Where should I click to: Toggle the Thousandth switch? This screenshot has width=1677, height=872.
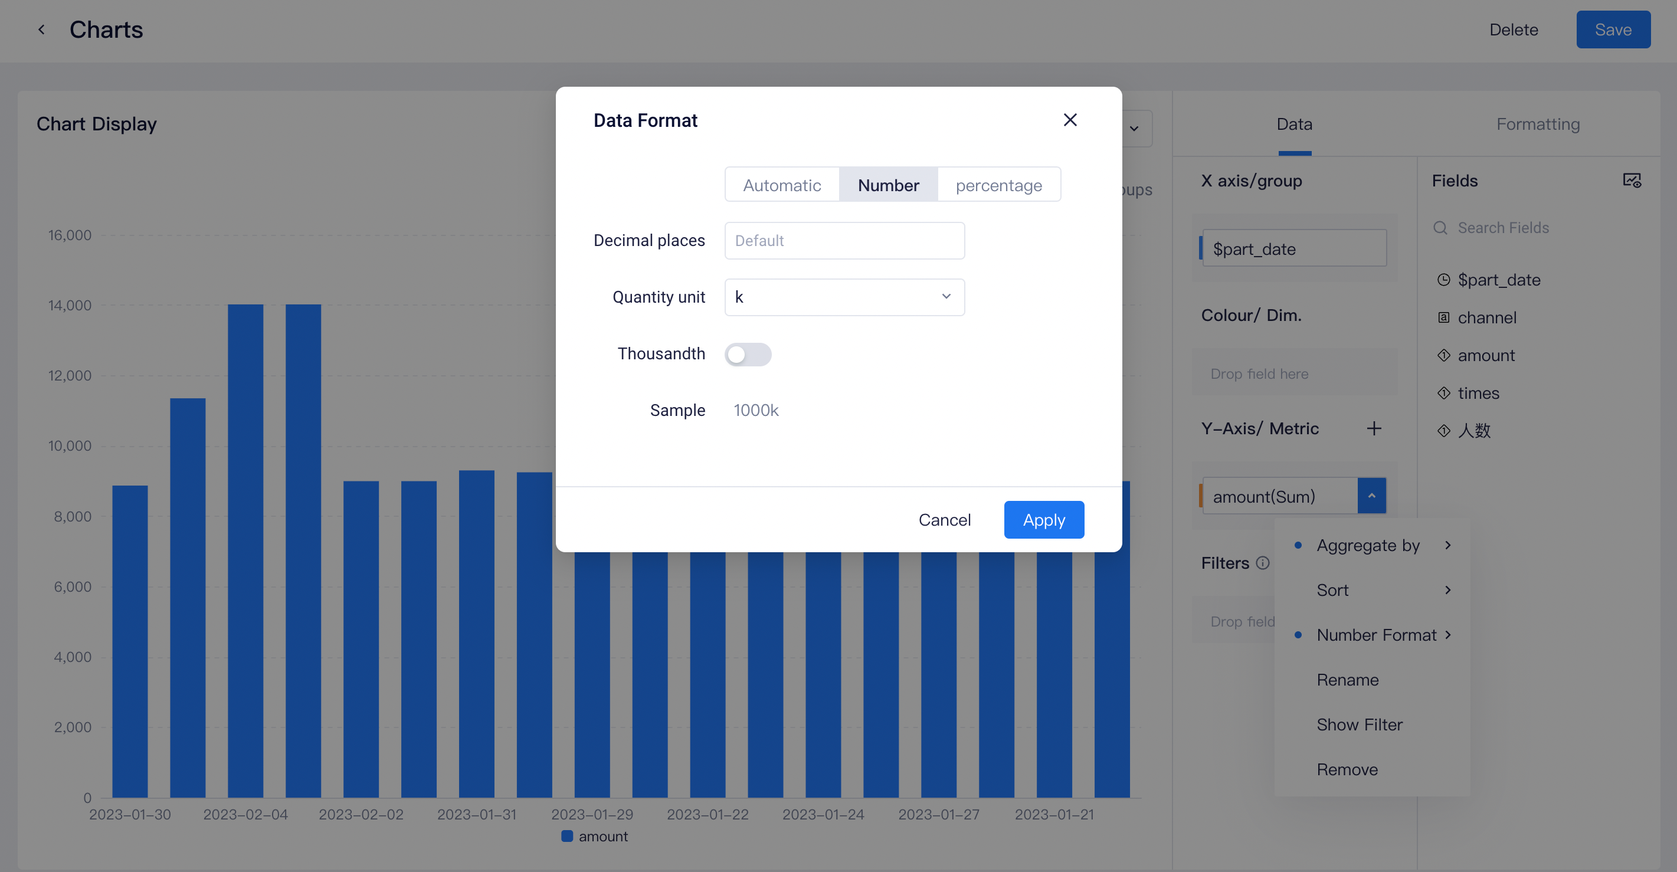click(748, 354)
